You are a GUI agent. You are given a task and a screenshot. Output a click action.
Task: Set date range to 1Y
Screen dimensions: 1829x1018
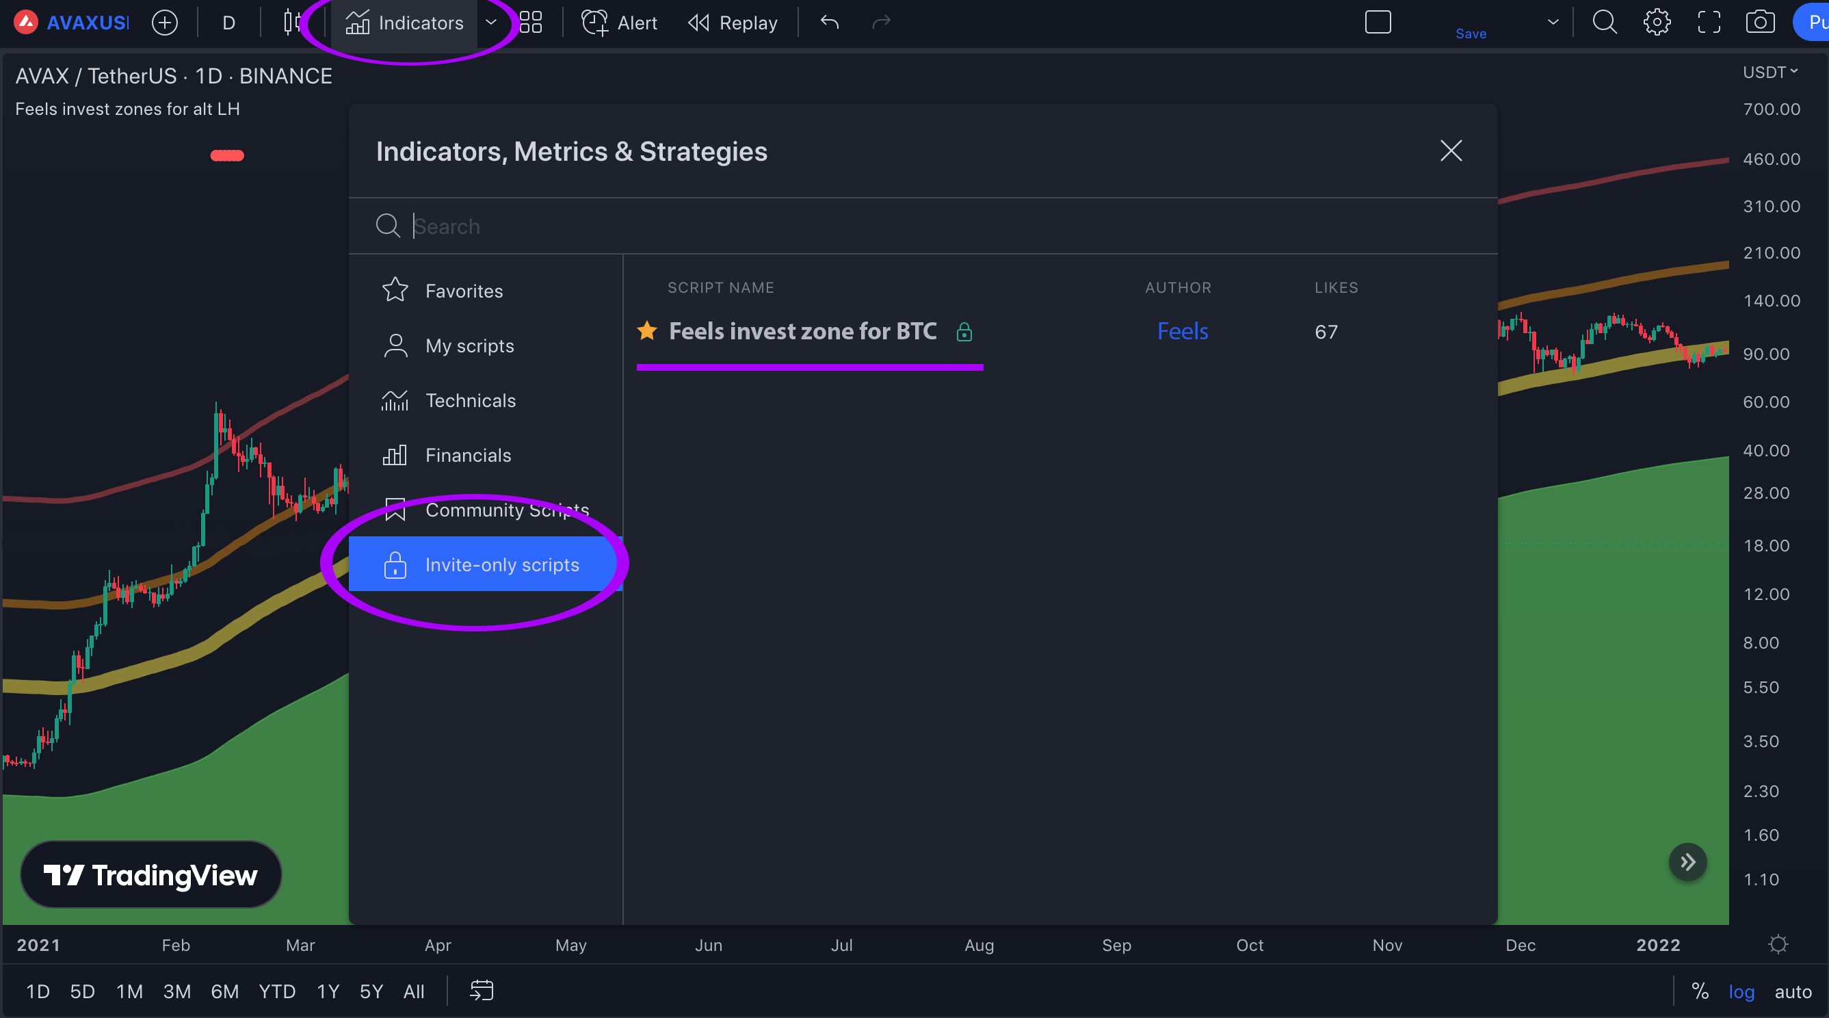click(x=328, y=991)
